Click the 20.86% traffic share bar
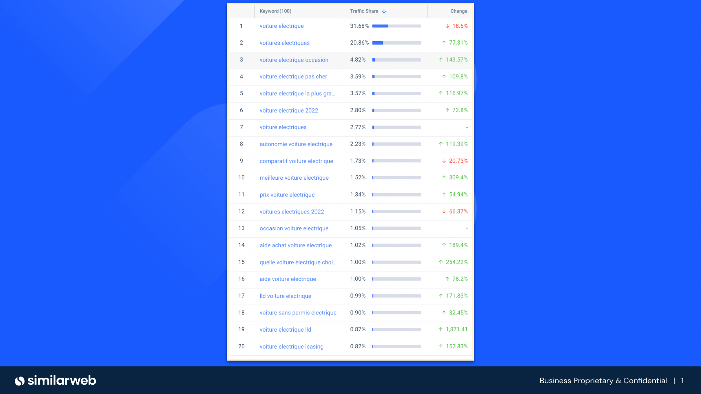Screen dimensions: 701x394 pos(397,43)
